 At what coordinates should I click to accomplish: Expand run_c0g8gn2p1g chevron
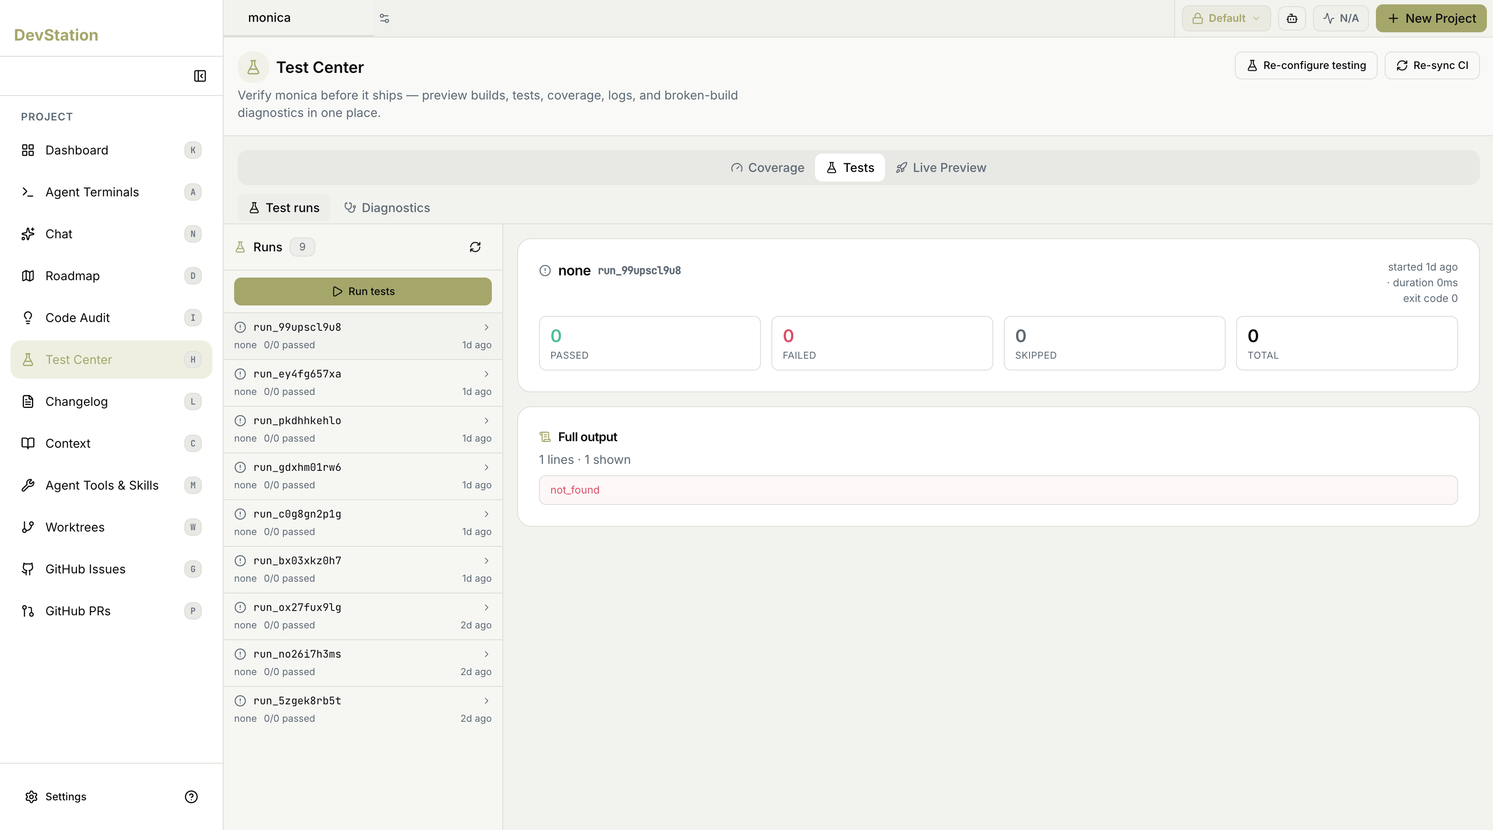pos(486,514)
